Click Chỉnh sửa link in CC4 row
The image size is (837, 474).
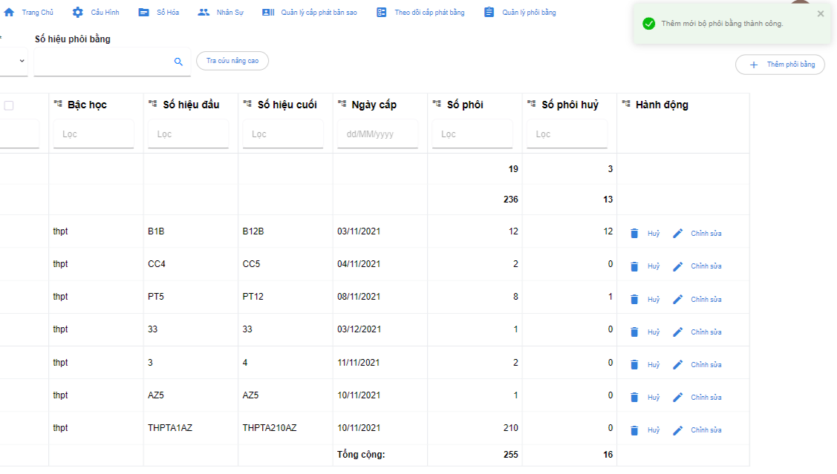(706, 266)
